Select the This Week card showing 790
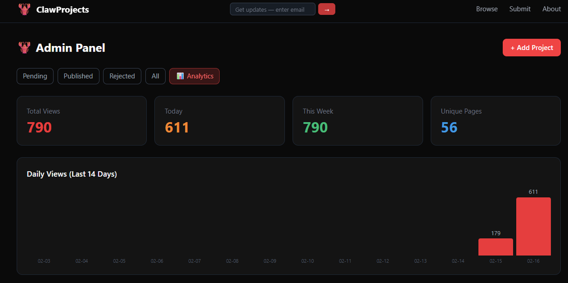Image resolution: width=568 pixels, height=283 pixels. 358,121
